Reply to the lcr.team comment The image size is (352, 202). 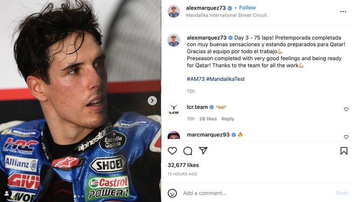tap(228, 119)
